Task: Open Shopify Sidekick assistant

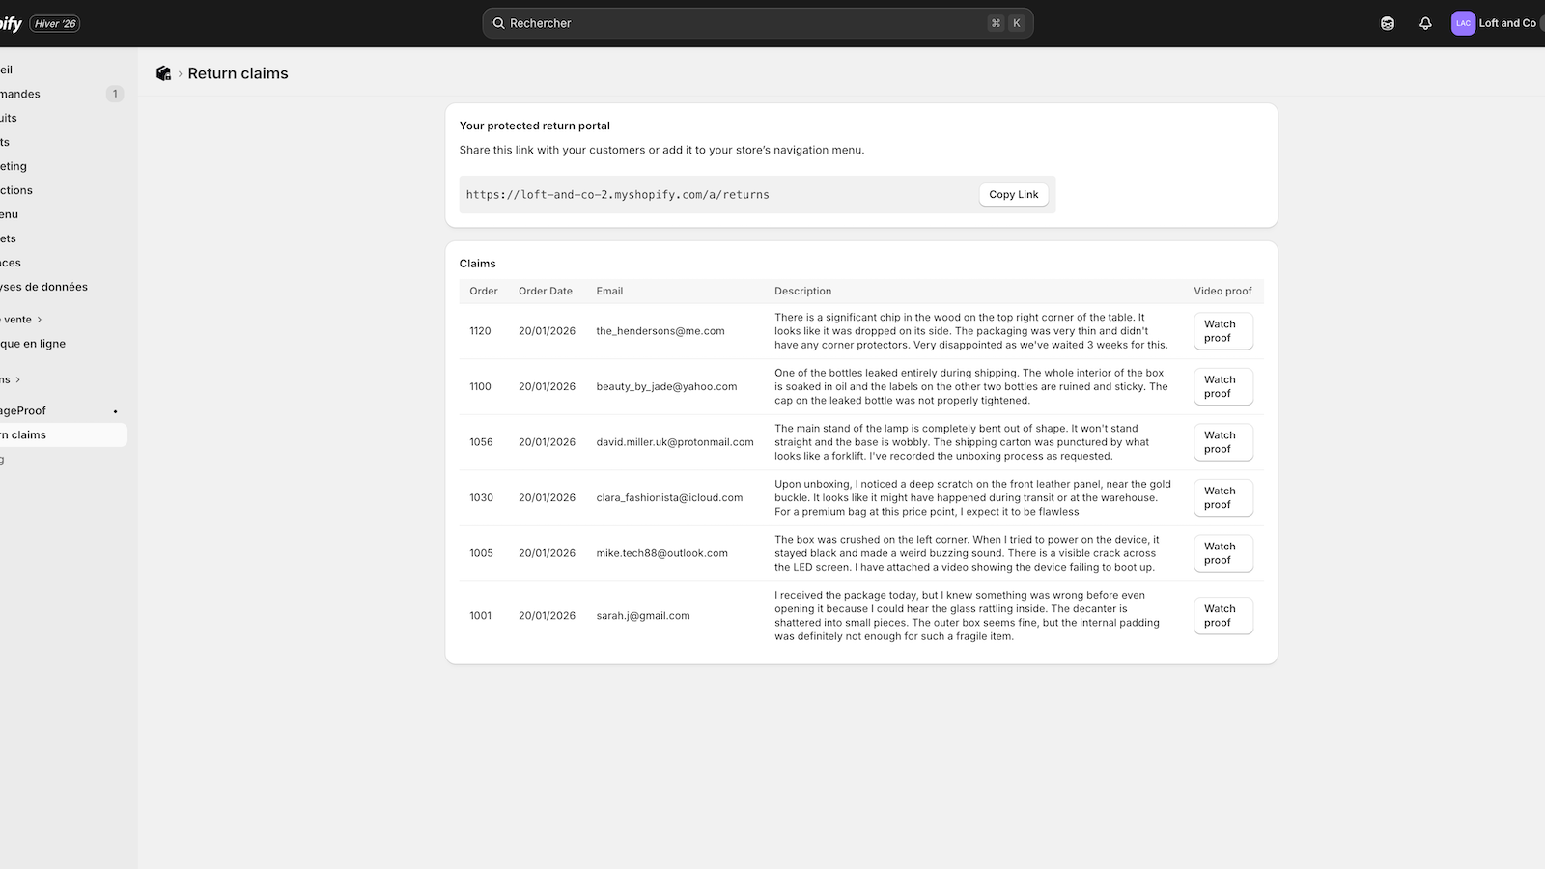Action: click(x=1388, y=22)
